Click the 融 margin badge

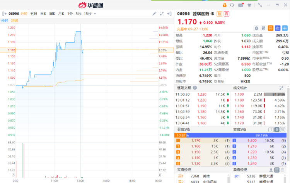[x=219, y=14]
